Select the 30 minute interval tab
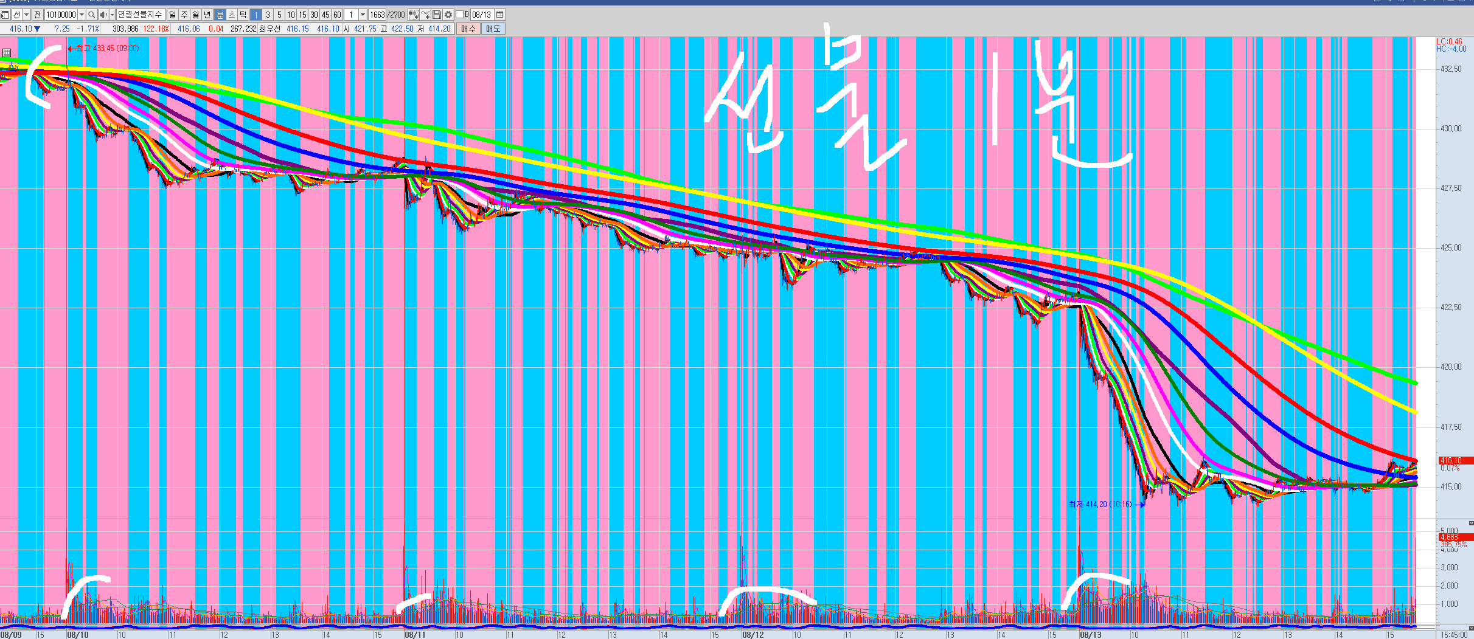1474x639 pixels. tap(314, 15)
